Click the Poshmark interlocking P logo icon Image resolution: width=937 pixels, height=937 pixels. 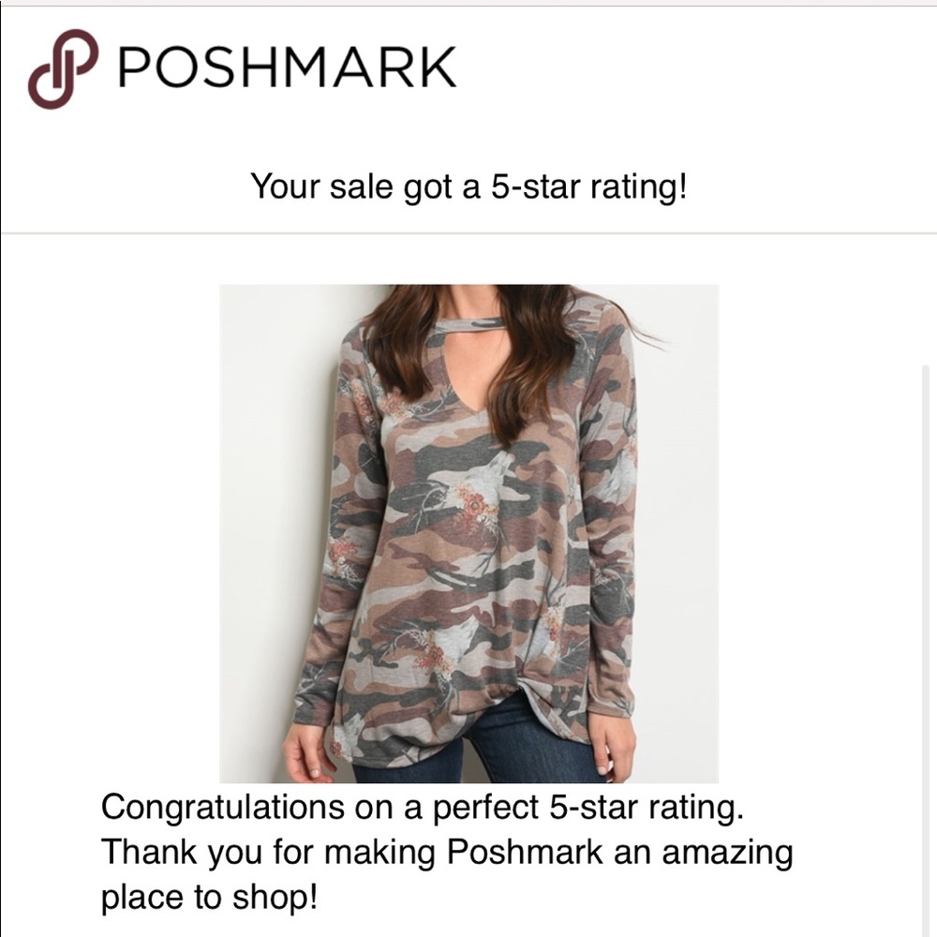[63, 68]
